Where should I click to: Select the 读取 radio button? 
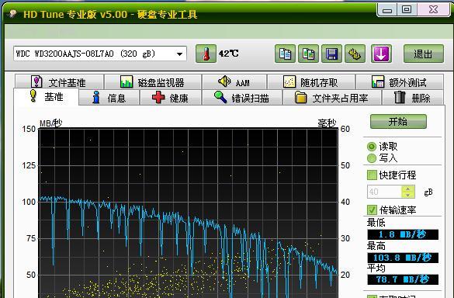[372, 147]
